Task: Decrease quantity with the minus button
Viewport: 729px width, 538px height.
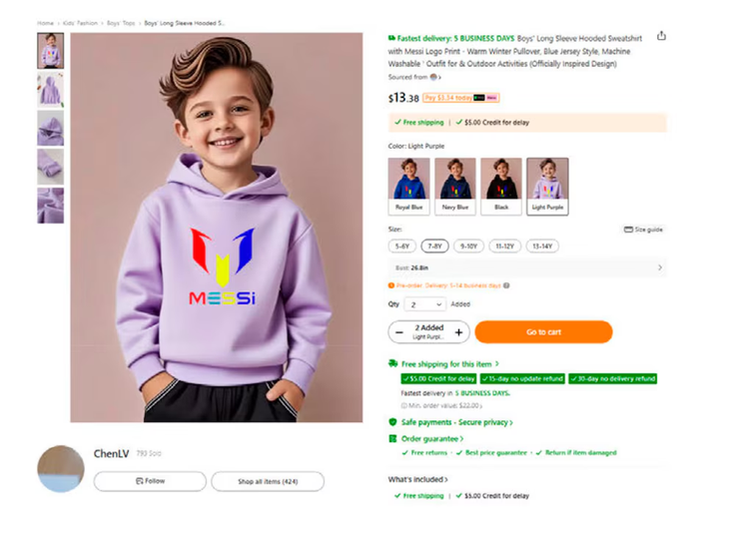Action: [x=399, y=331]
